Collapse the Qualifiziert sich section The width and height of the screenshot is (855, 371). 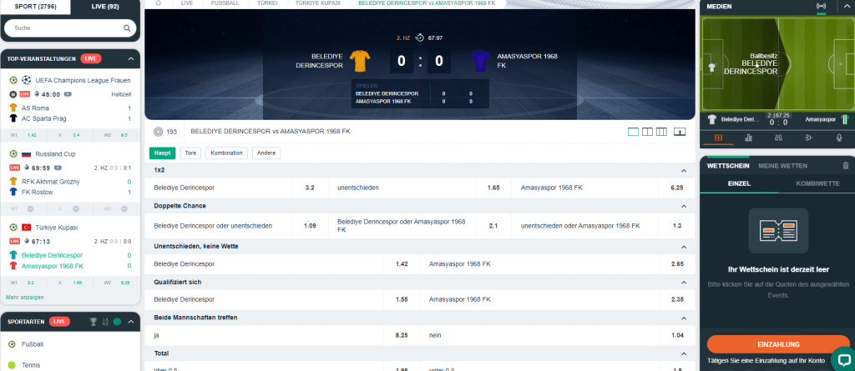tap(684, 282)
